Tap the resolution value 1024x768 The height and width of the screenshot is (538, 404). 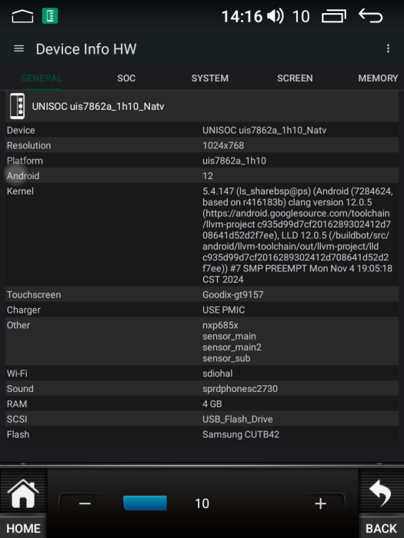223,145
